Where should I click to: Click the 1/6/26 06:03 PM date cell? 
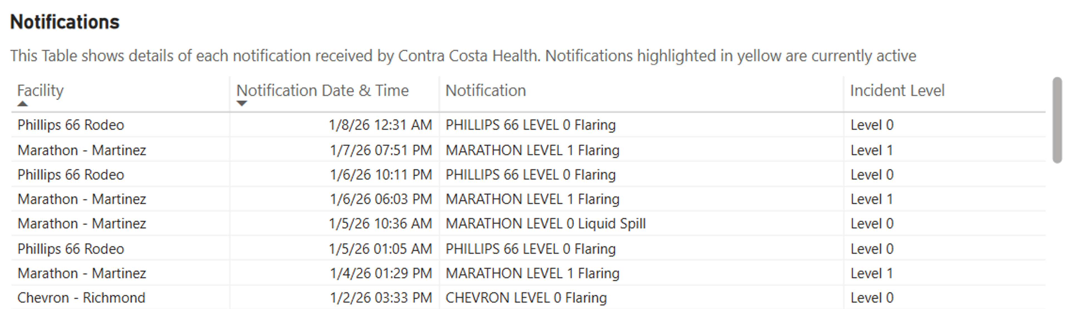(x=381, y=199)
